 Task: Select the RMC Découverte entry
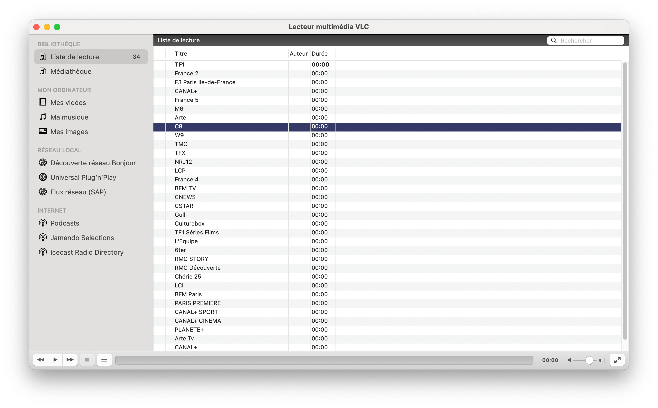pos(387,268)
